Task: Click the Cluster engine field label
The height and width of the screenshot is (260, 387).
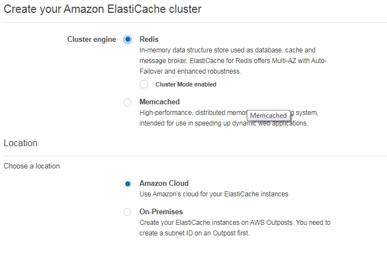Action: (x=91, y=40)
